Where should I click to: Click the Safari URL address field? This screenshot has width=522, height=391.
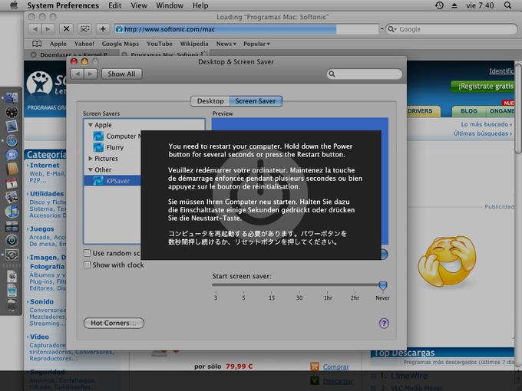click(246, 29)
